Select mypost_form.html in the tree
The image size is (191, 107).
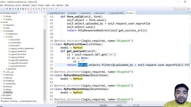(18, 54)
